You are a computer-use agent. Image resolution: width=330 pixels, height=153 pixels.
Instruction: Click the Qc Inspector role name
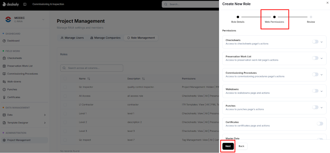click(86, 87)
